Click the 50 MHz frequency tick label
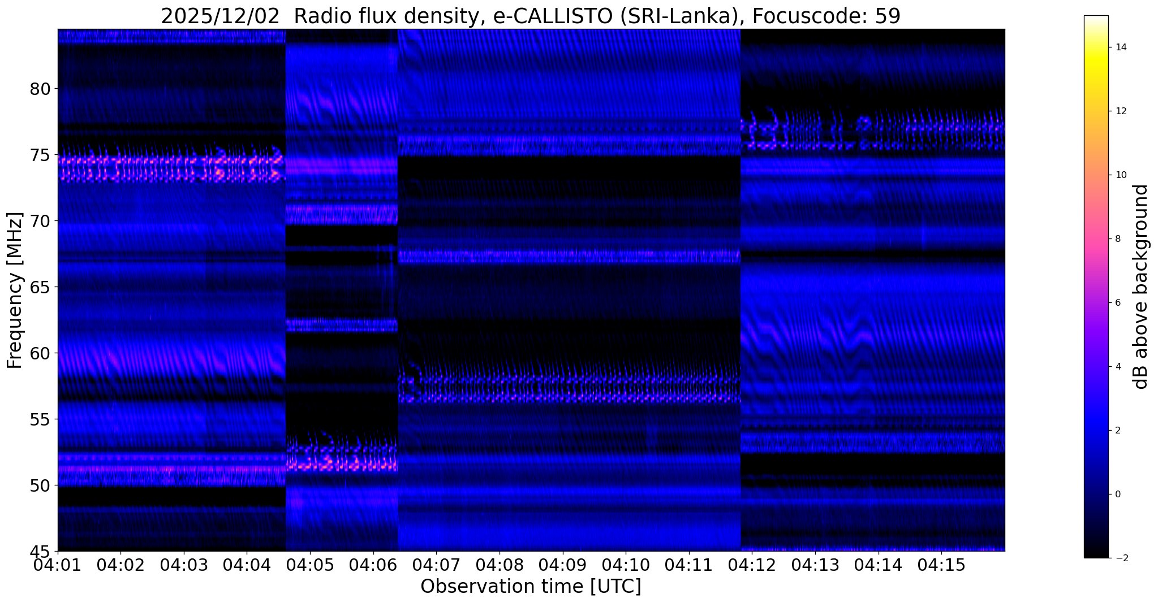This screenshot has height=603, width=1158. pos(40,485)
